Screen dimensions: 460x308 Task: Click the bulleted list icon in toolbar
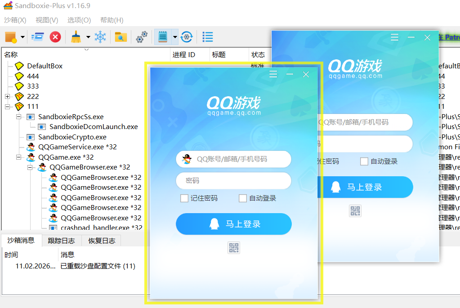208,37
